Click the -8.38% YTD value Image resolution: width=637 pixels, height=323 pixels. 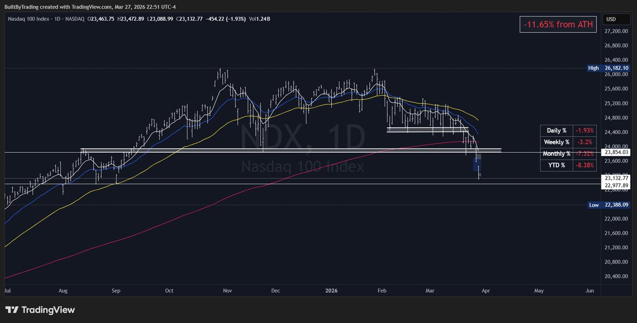[584, 164]
